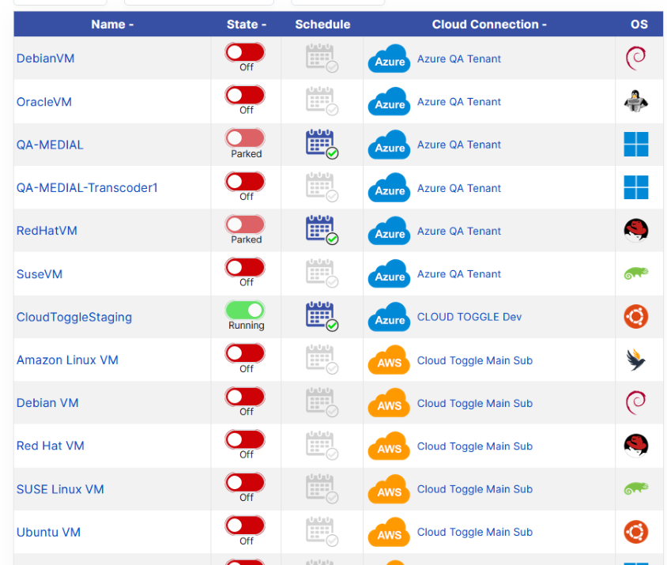Click the SUSE chameleon icon for SuseVM
The height and width of the screenshot is (565, 667).
(635, 274)
